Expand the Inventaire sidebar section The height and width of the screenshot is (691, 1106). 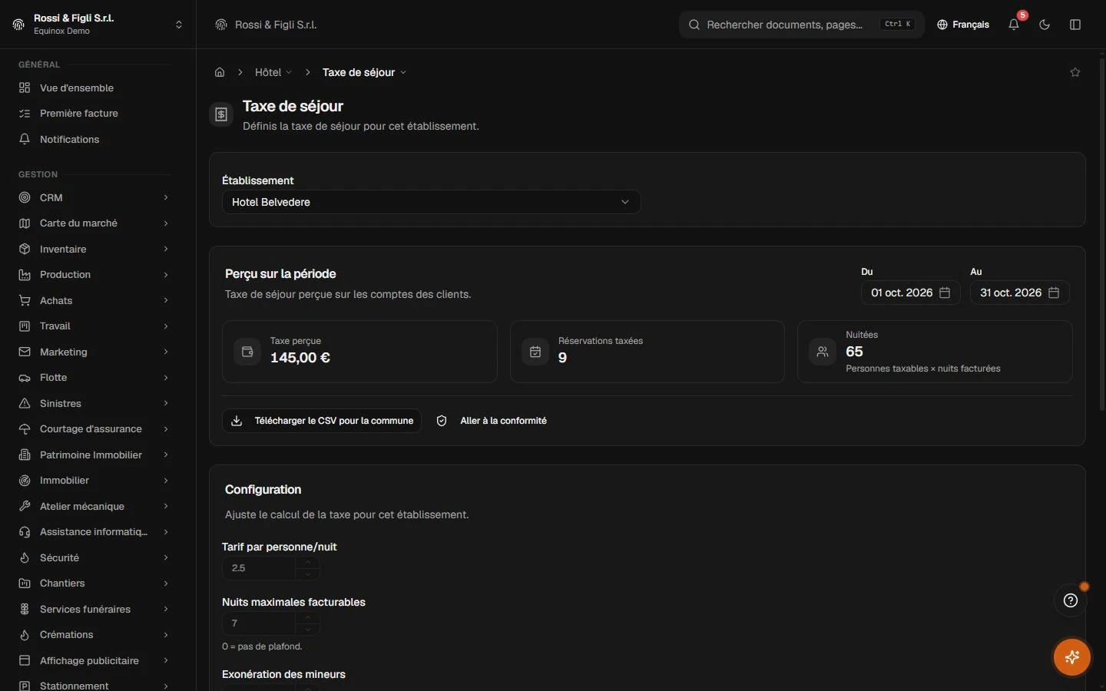point(94,249)
